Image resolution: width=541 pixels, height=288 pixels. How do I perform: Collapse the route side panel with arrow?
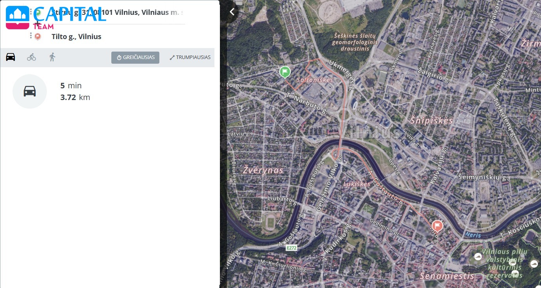click(232, 12)
